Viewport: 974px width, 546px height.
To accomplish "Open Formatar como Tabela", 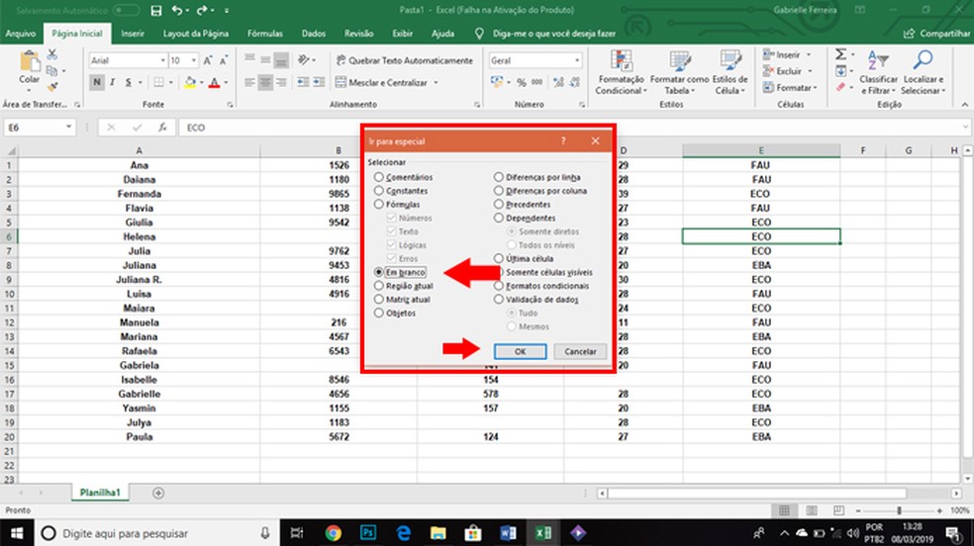I will [680, 72].
